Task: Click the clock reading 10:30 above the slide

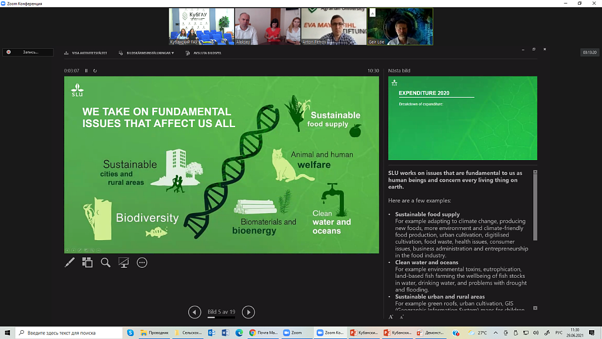Action: (x=373, y=71)
